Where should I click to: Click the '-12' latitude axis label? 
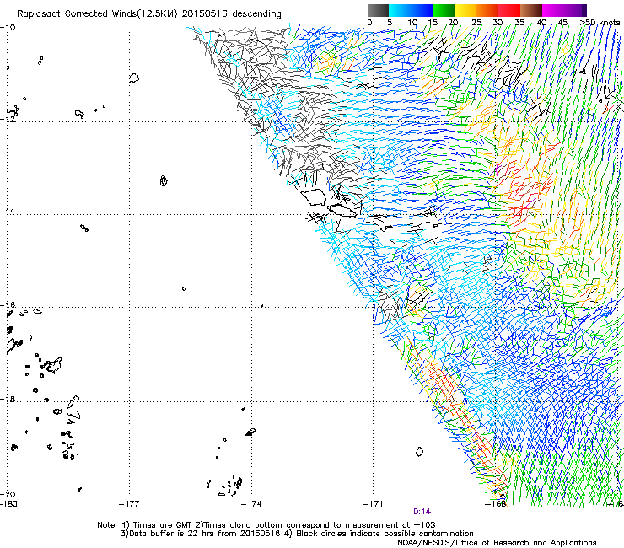point(8,119)
